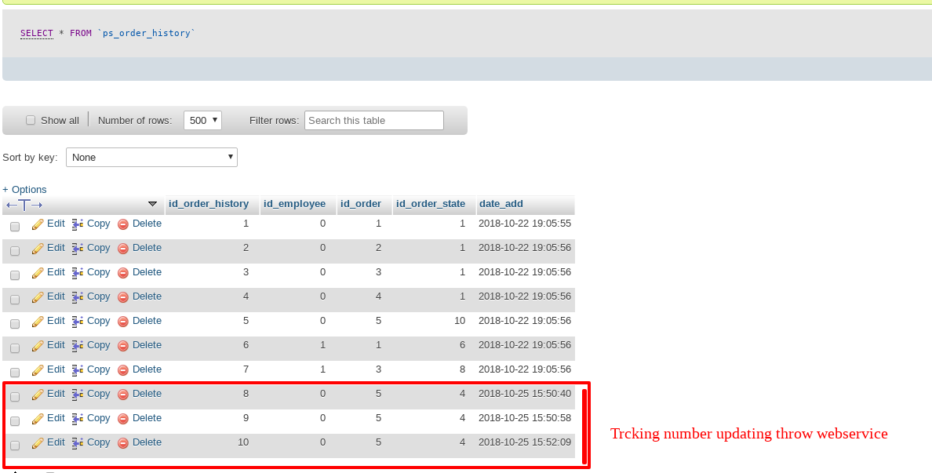The height and width of the screenshot is (473, 932).
Task: Click the red Delete icon for row 5
Action: [x=123, y=322]
